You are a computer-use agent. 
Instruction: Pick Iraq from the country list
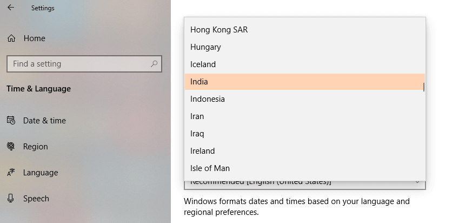(304, 134)
